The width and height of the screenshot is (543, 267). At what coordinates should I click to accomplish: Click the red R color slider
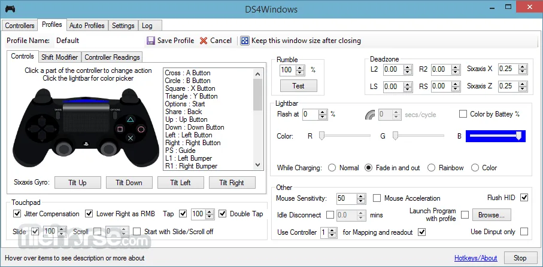tap(346, 136)
